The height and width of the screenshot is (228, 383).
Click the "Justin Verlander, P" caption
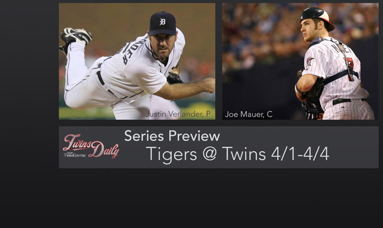pos(178,114)
